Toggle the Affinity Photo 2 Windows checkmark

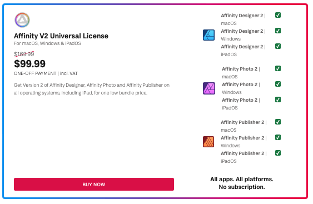point(278,84)
